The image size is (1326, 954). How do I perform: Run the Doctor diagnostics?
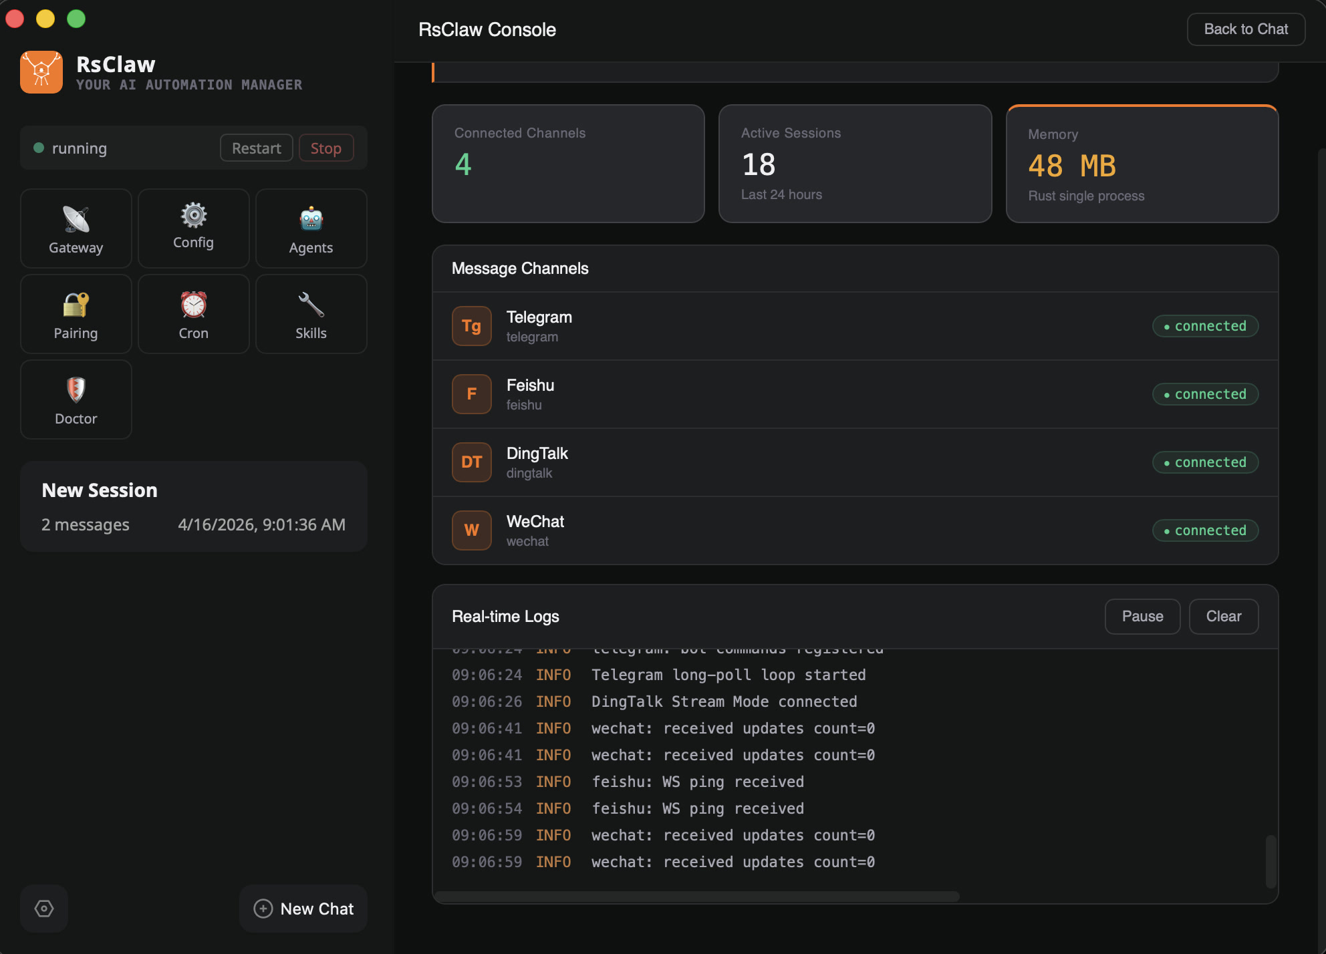(76, 399)
